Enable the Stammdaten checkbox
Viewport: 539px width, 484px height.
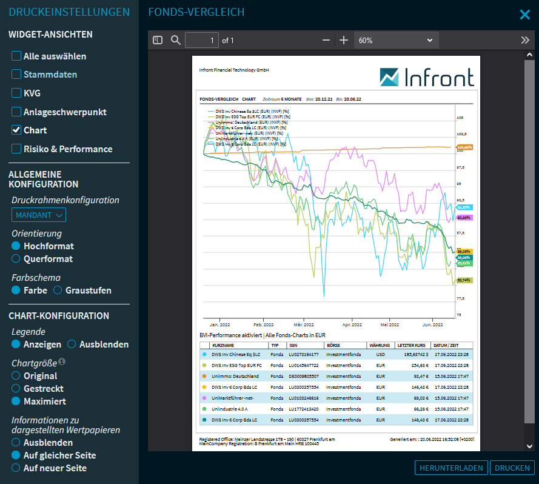click(x=16, y=75)
